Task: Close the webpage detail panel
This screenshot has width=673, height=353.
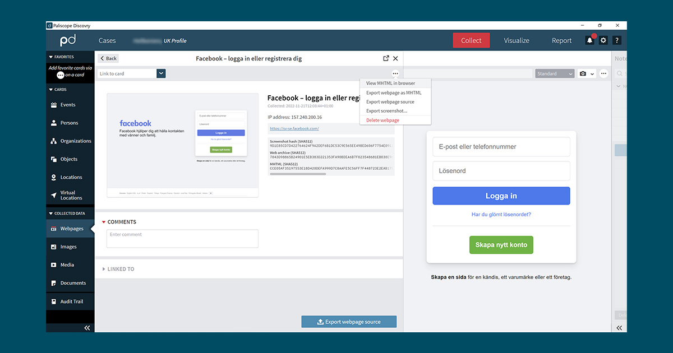Action: pos(395,58)
